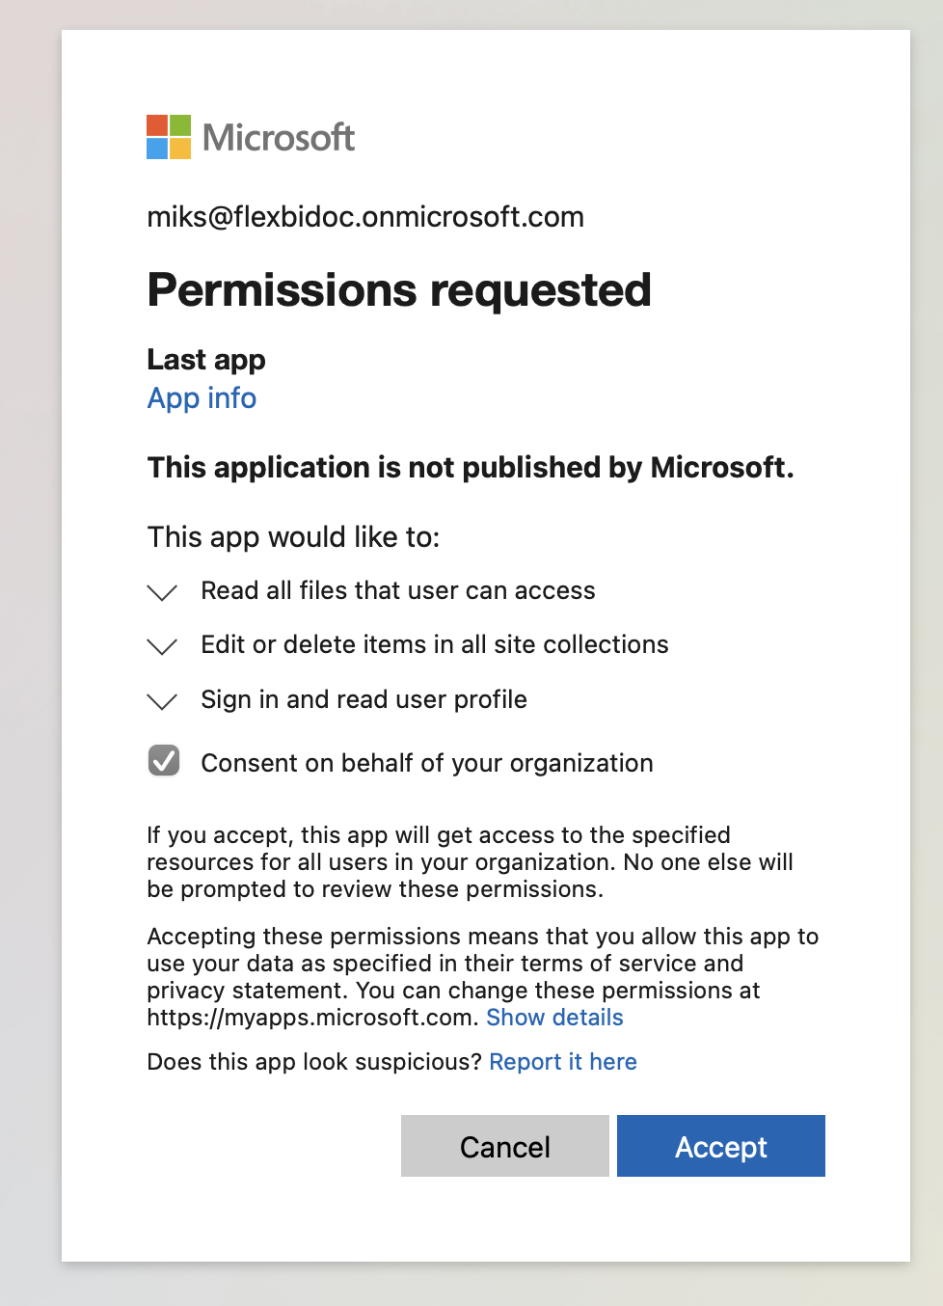Click the blue square in the Microsoft logo
The image size is (943, 1306).
(156, 150)
